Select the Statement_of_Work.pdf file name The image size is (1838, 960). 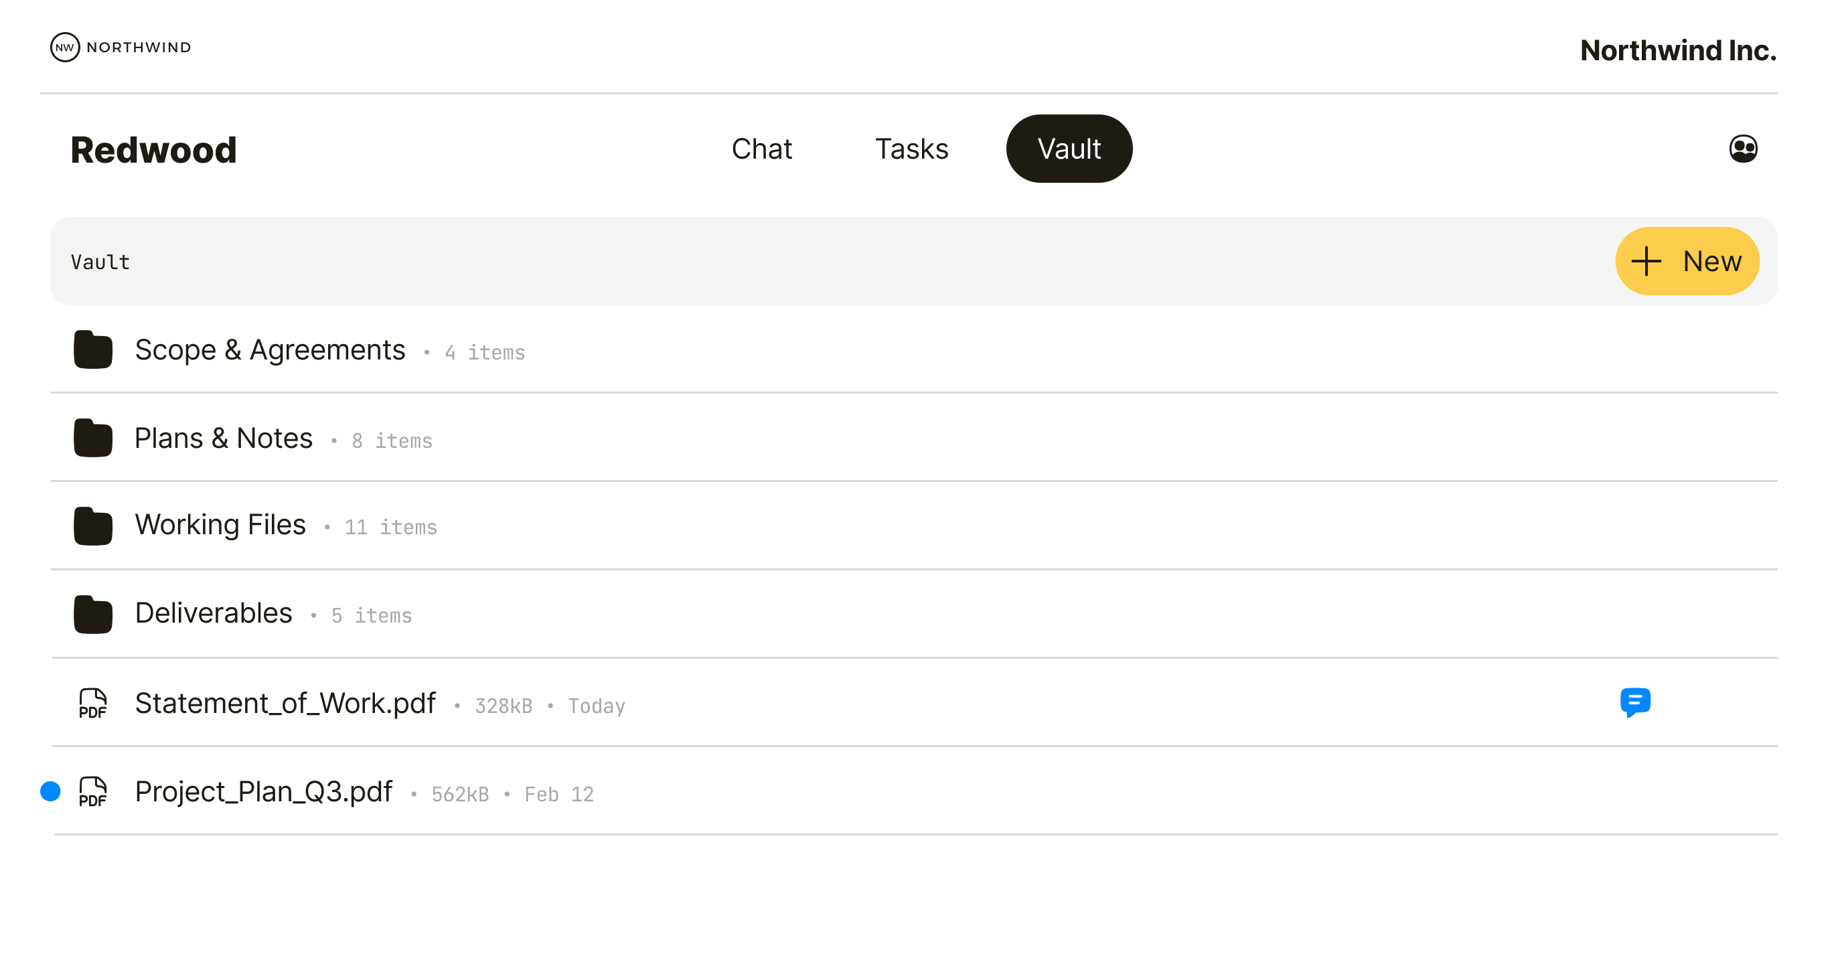(285, 703)
